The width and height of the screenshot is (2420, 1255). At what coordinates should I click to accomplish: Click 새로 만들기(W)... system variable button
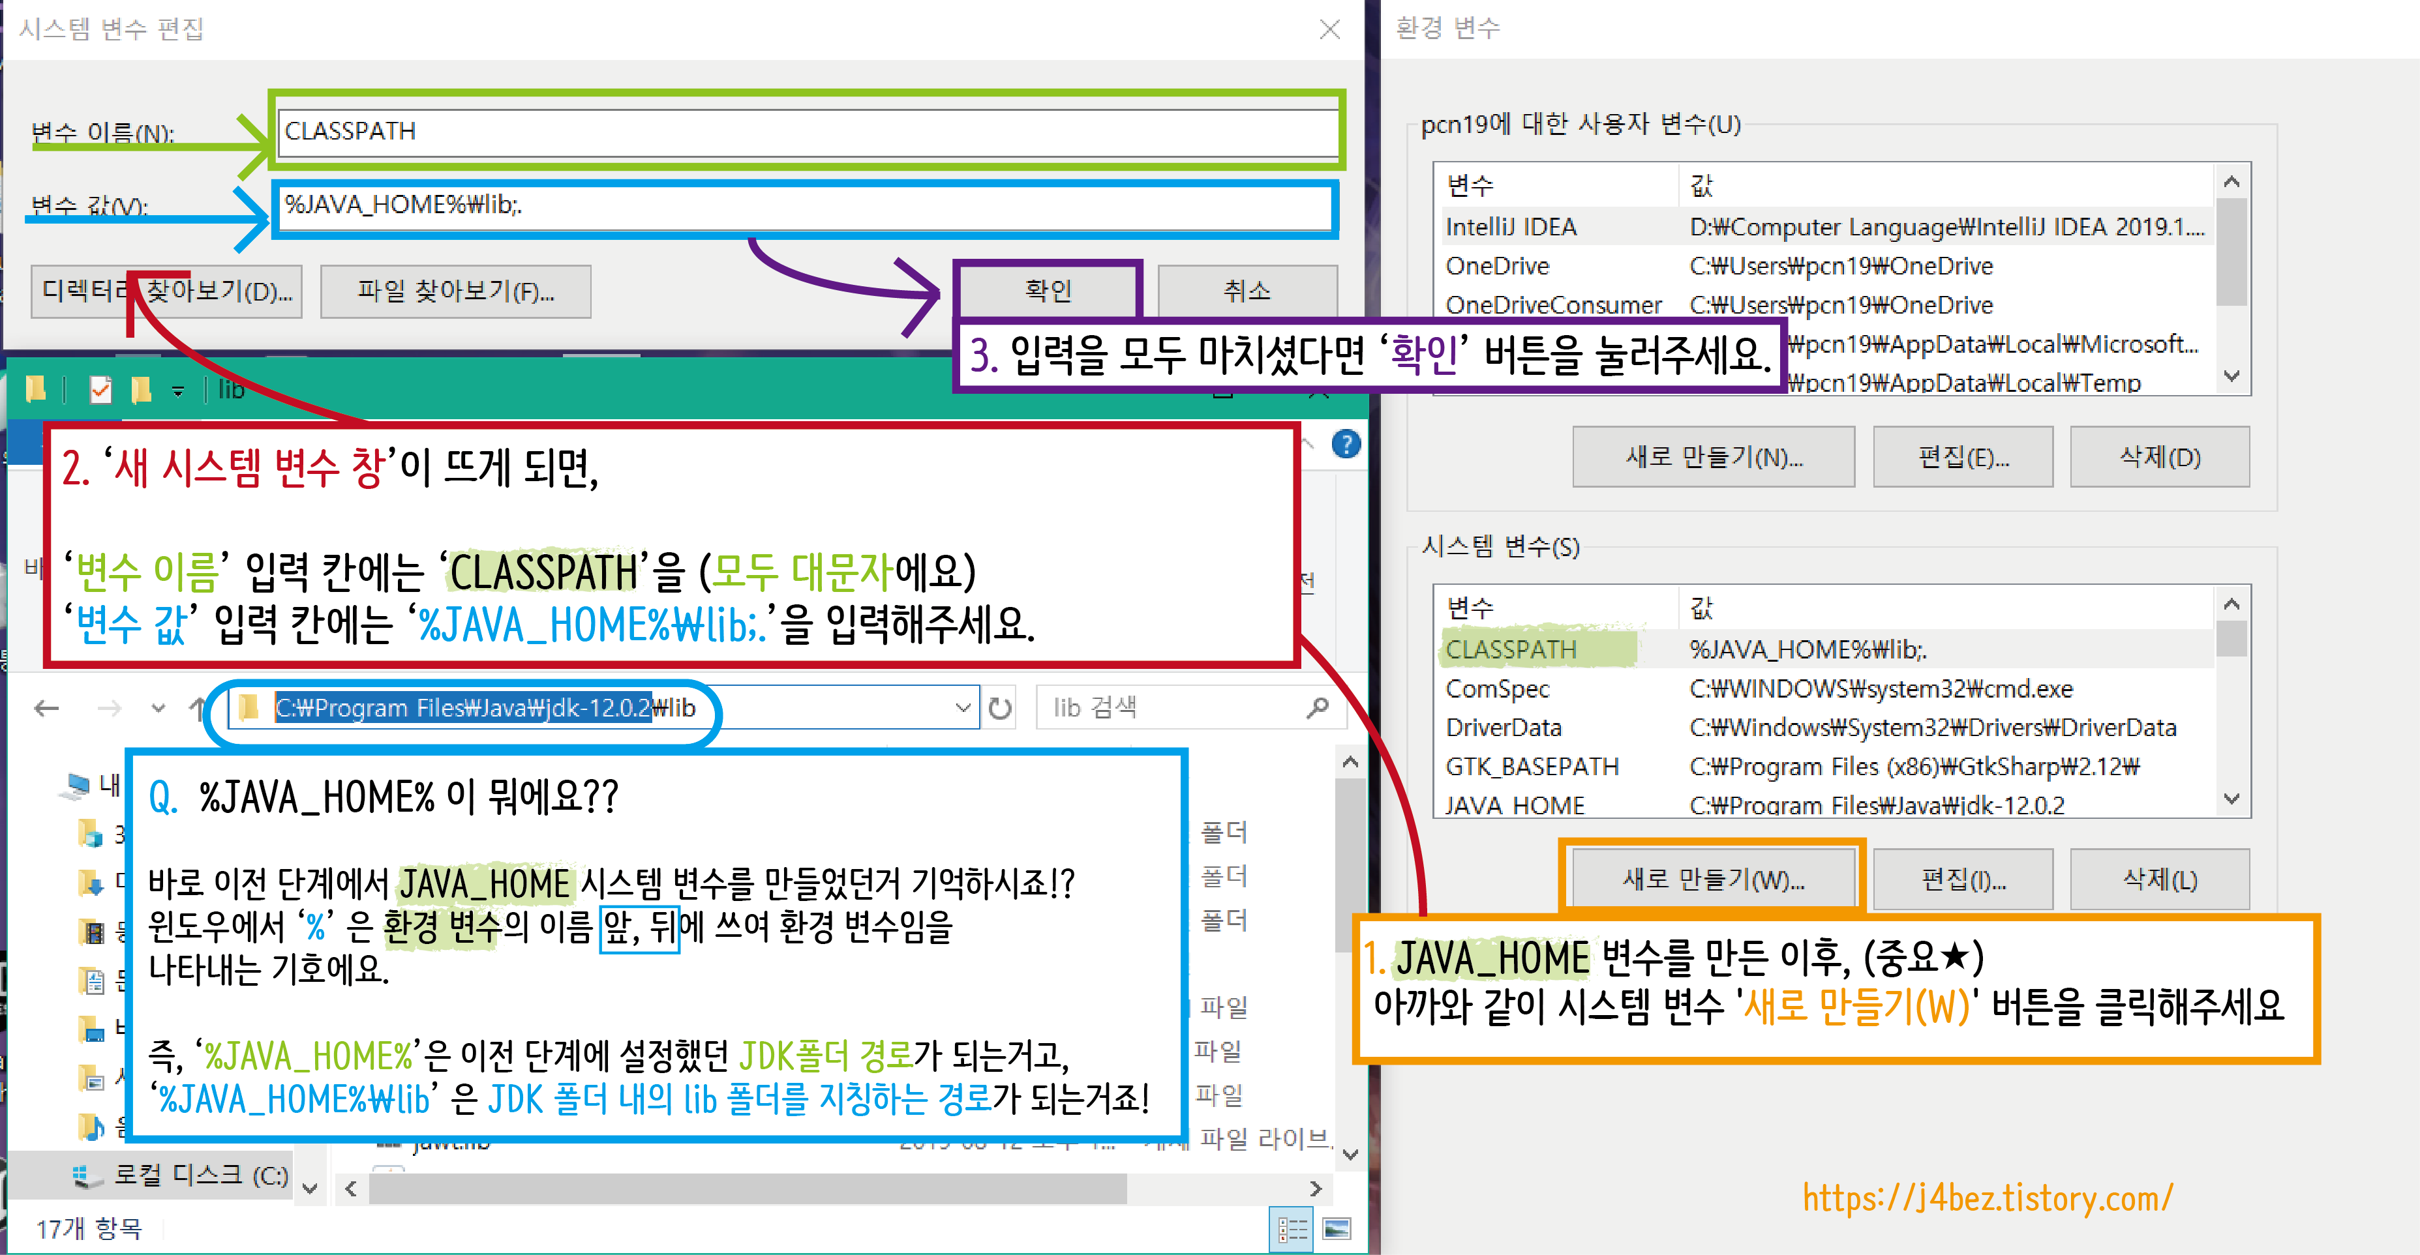coord(1713,879)
